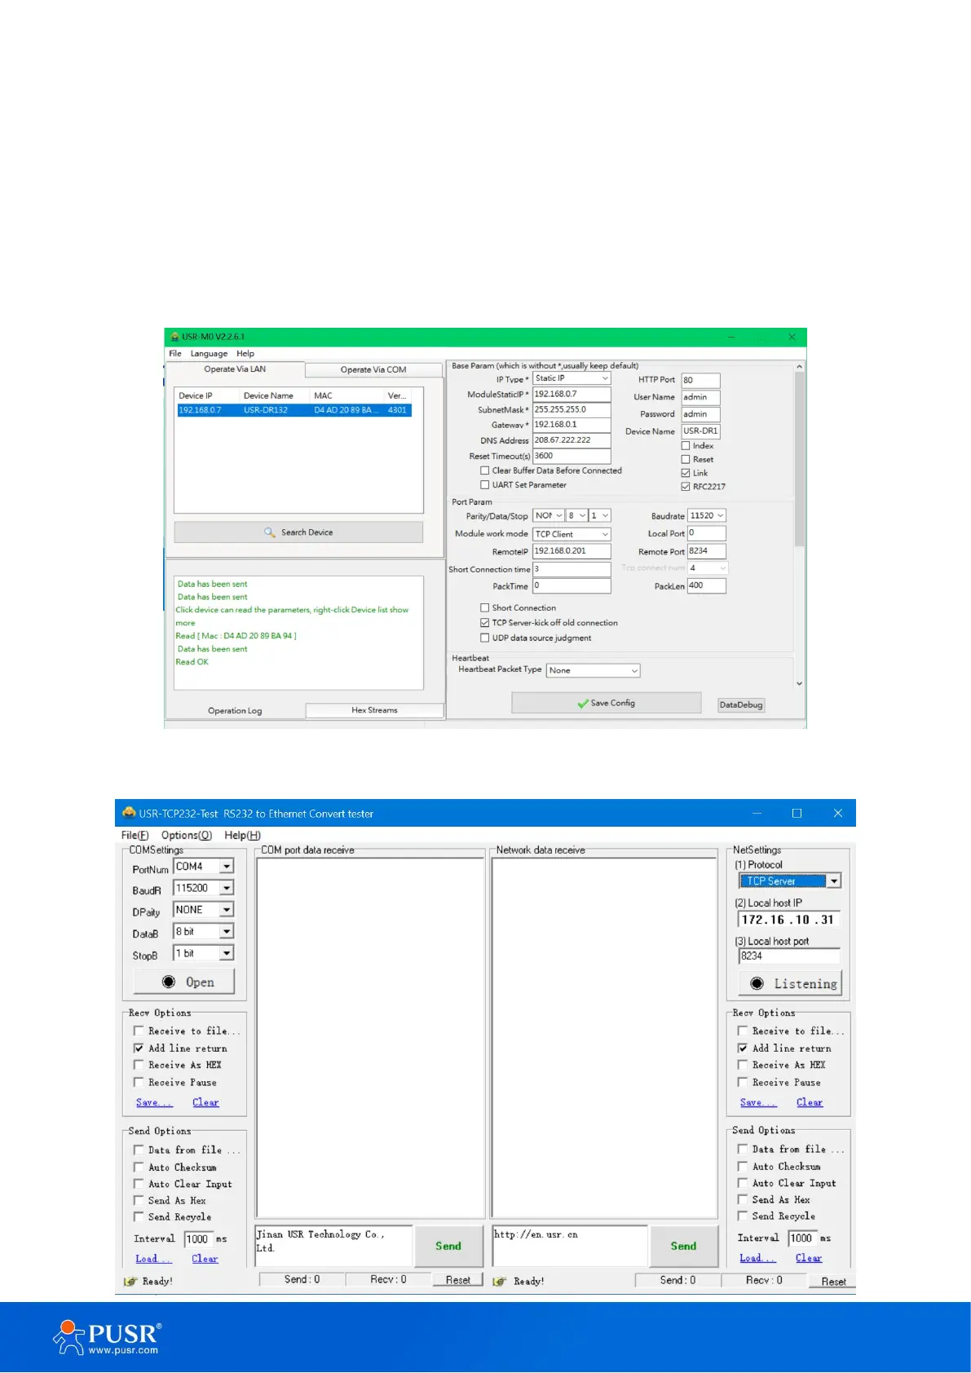
Task: Click the scrollbar down arrow in USR-M0
Action: click(799, 683)
